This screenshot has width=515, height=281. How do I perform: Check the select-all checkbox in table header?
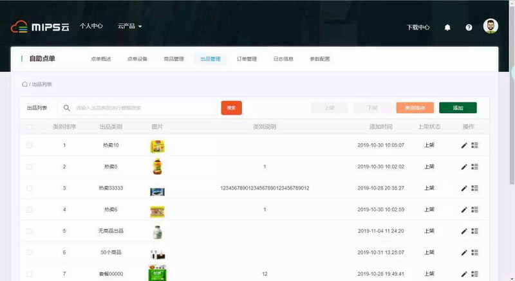(30, 127)
